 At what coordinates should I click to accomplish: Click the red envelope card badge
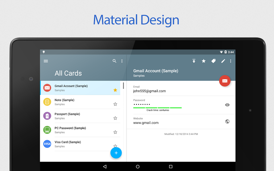(225, 81)
